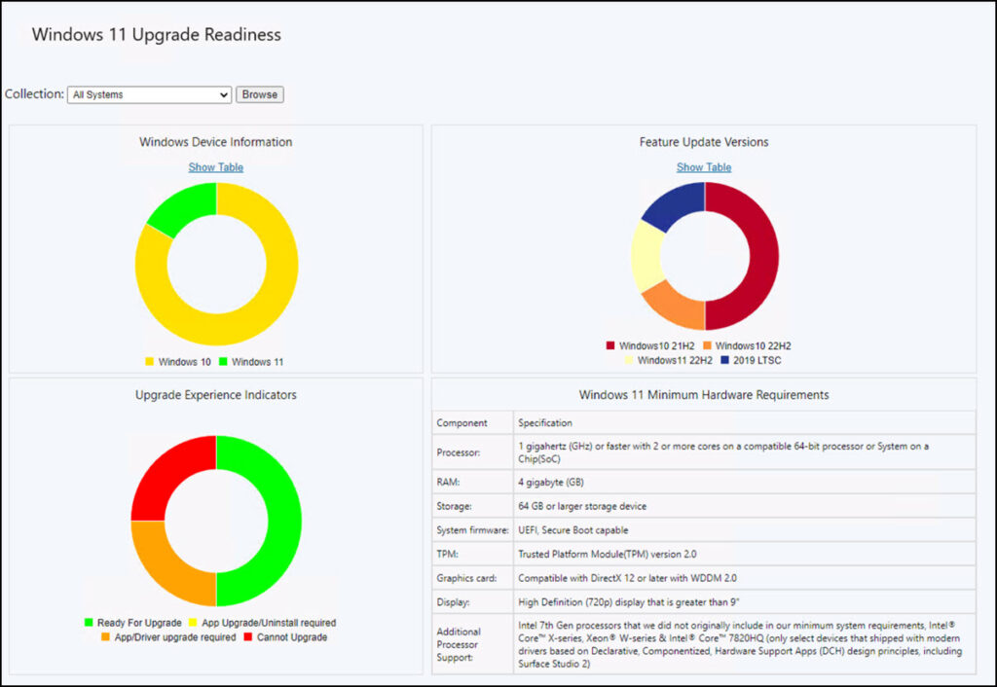The height and width of the screenshot is (687, 997).
Task: Click the DirectX 12 or later specification cell
Action: coord(745,578)
